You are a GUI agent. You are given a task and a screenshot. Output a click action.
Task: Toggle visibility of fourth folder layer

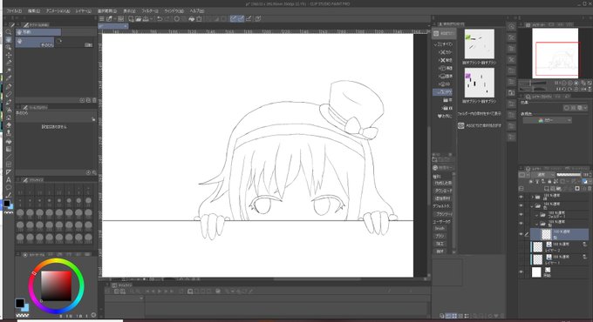point(521,224)
